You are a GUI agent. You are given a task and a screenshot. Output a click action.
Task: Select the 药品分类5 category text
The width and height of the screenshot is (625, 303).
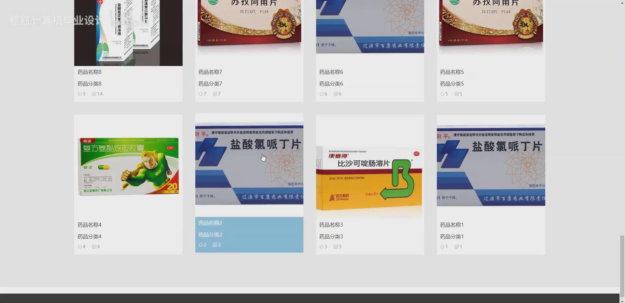click(452, 84)
